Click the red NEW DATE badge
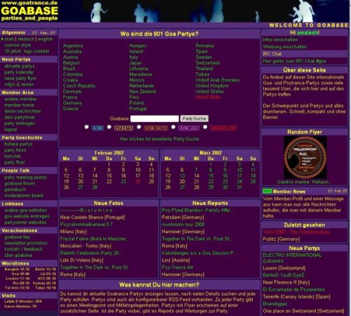Viewport: 351px width, 316px height. [x=156, y=128]
